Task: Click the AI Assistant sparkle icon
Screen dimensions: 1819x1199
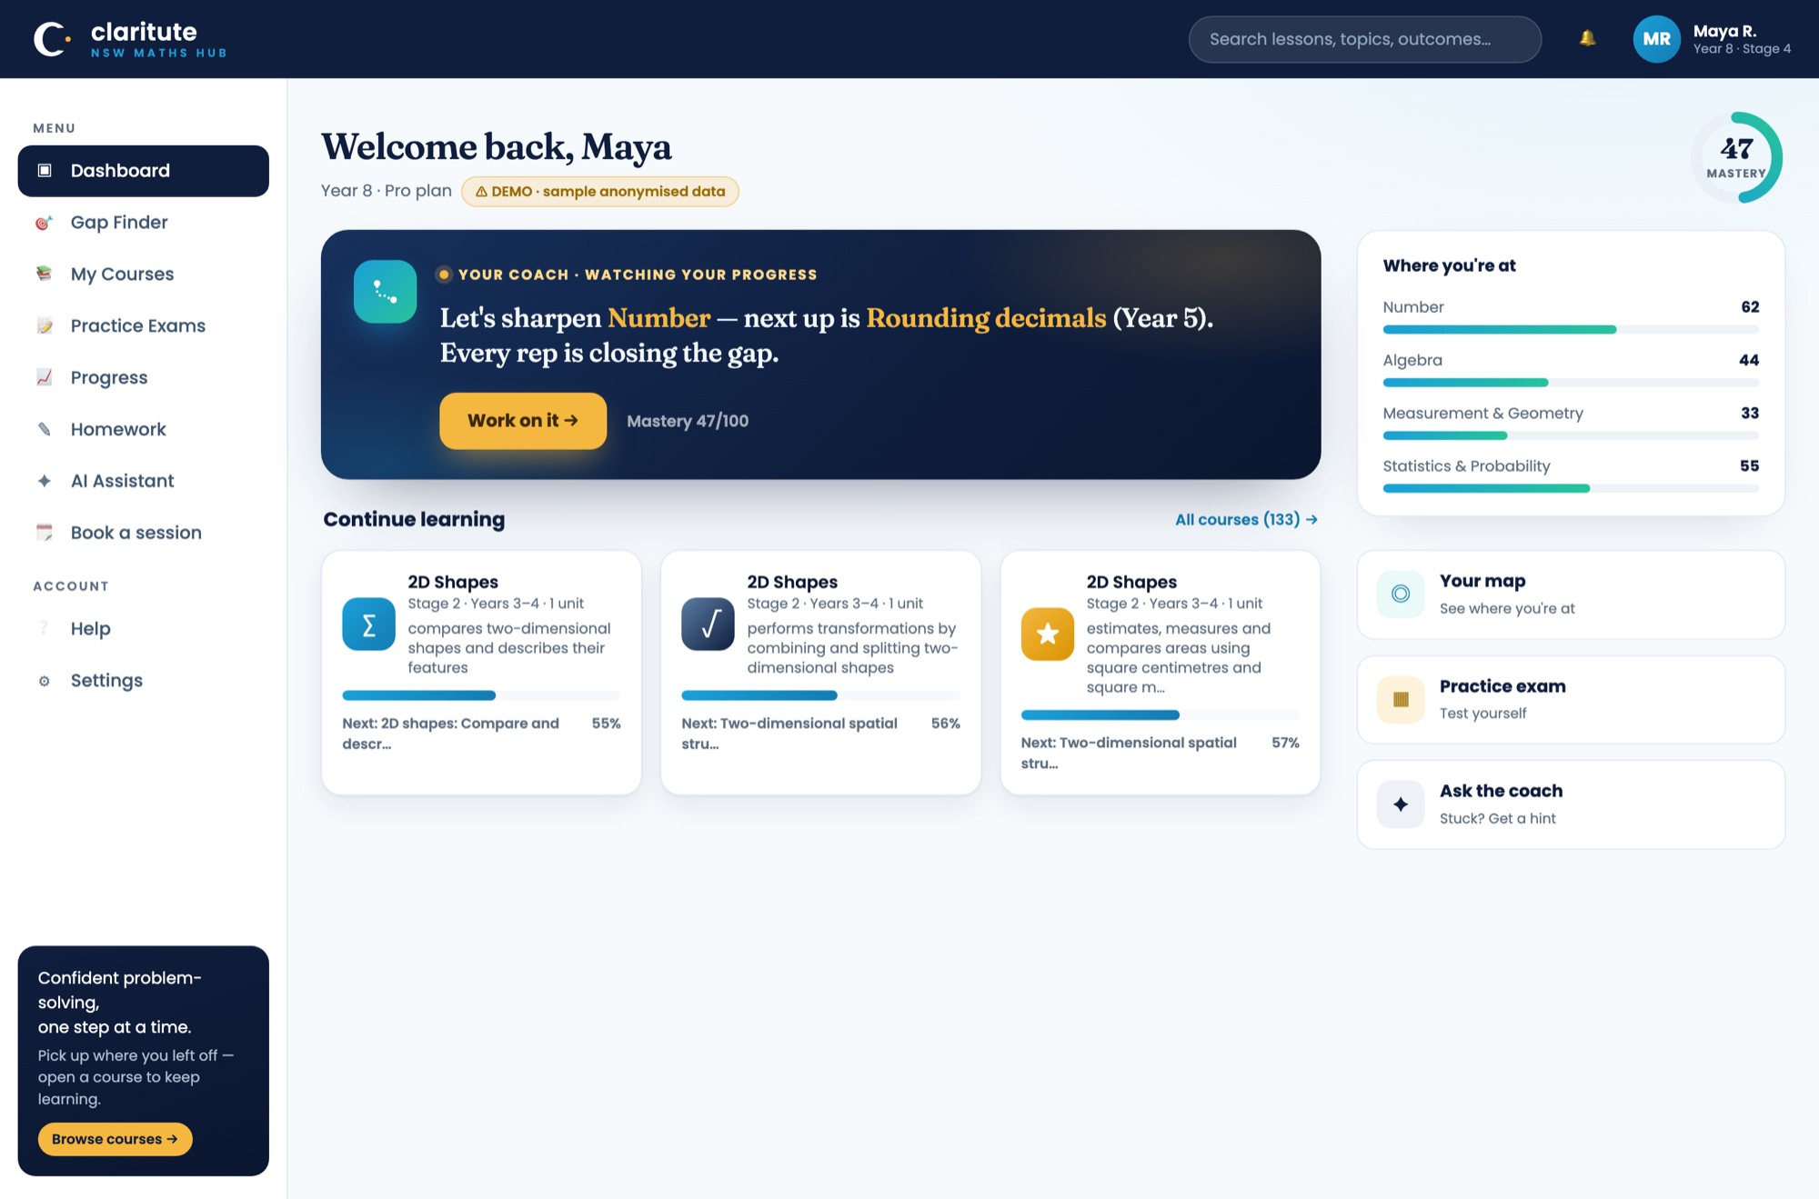Action: click(44, 481)
